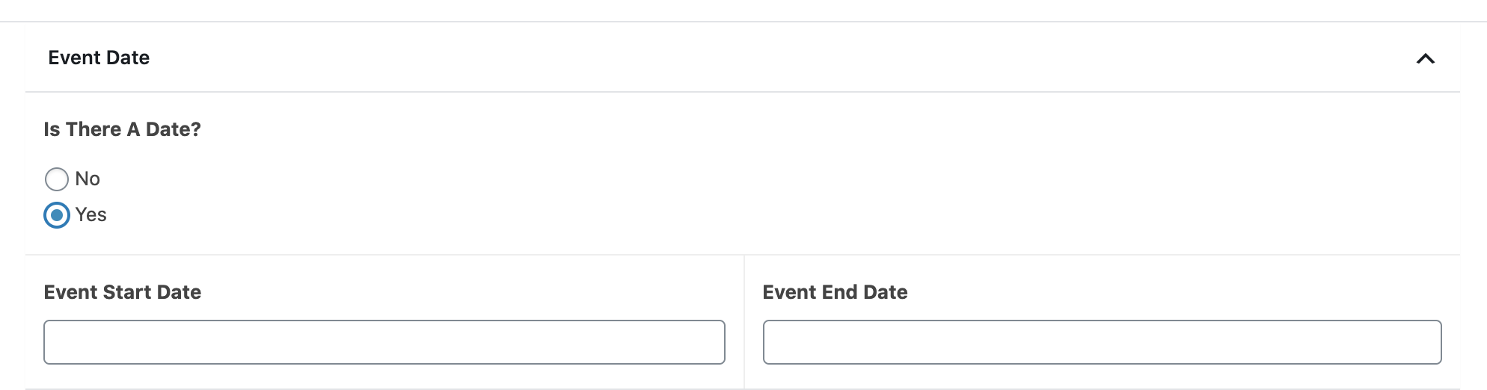
Task: Choose Yes for Is There A Date
Action: (x=57, y=215)
